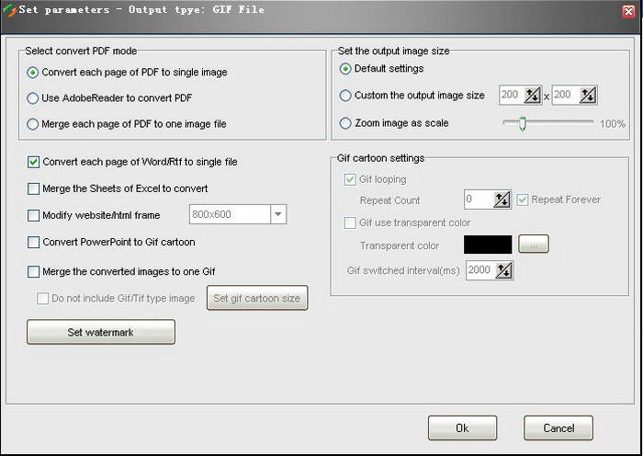
Task: Click the Set watermark button
Action: pyautogui.click(x=101, y=332)
